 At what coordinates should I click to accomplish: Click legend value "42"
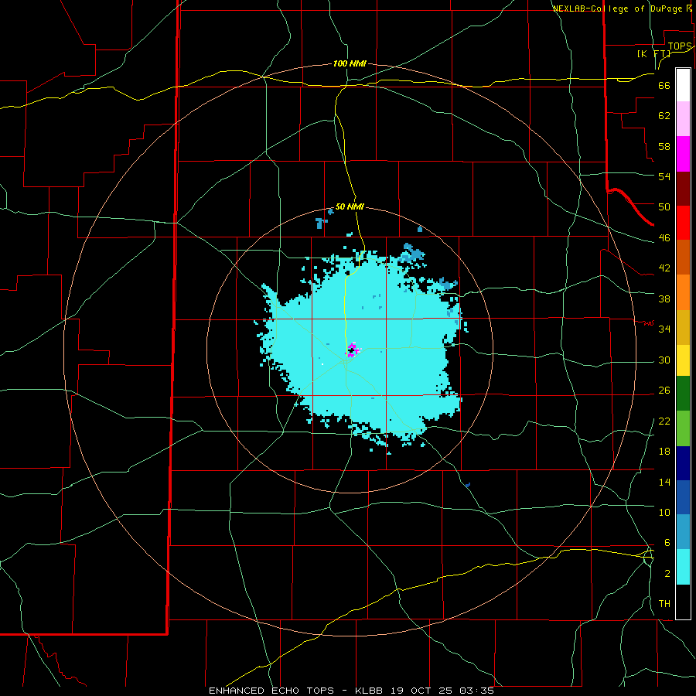[664, 268]
